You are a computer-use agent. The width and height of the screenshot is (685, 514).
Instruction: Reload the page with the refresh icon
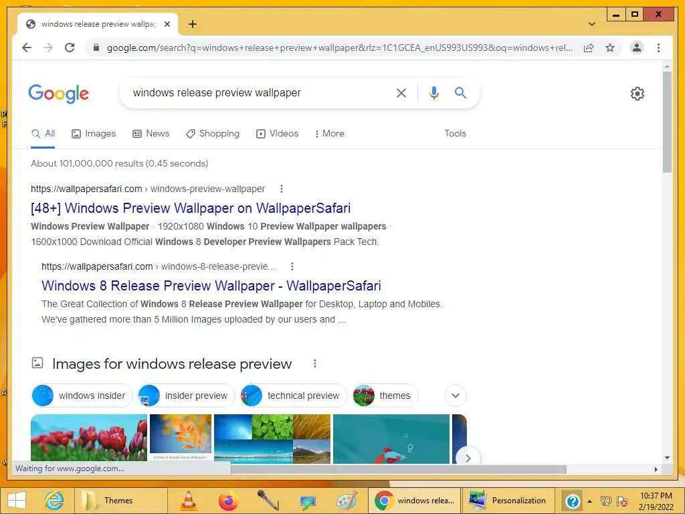(70, 48)
